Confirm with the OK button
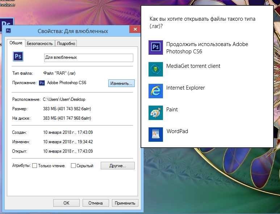The image size is (280, 214). (x=66, y=203)
